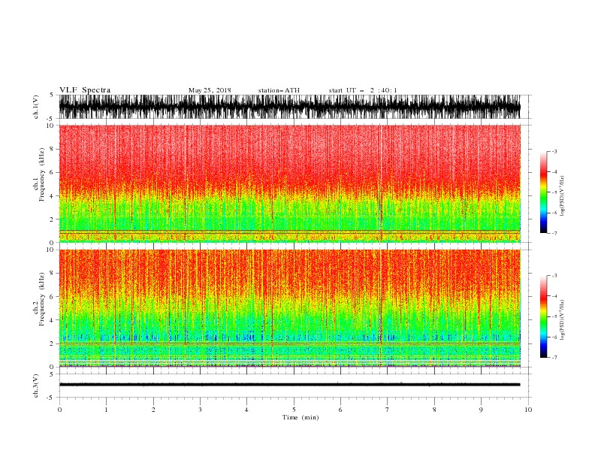Click the "-3" value on ch.1 colorbar
Image resolution: width=595 pixels, height=460 pixels.
(x=554, y=151)
